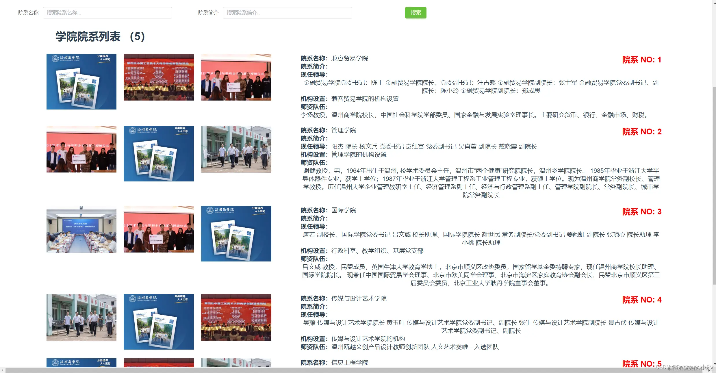Click the 搜索 search button
The image size is (716, 373).
coord(415,12)
